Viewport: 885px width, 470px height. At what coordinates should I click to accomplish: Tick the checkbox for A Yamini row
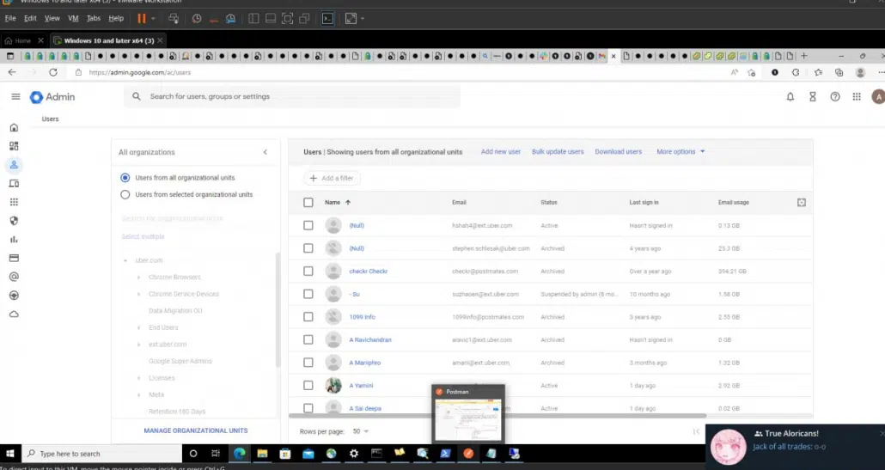coord(308,386)
